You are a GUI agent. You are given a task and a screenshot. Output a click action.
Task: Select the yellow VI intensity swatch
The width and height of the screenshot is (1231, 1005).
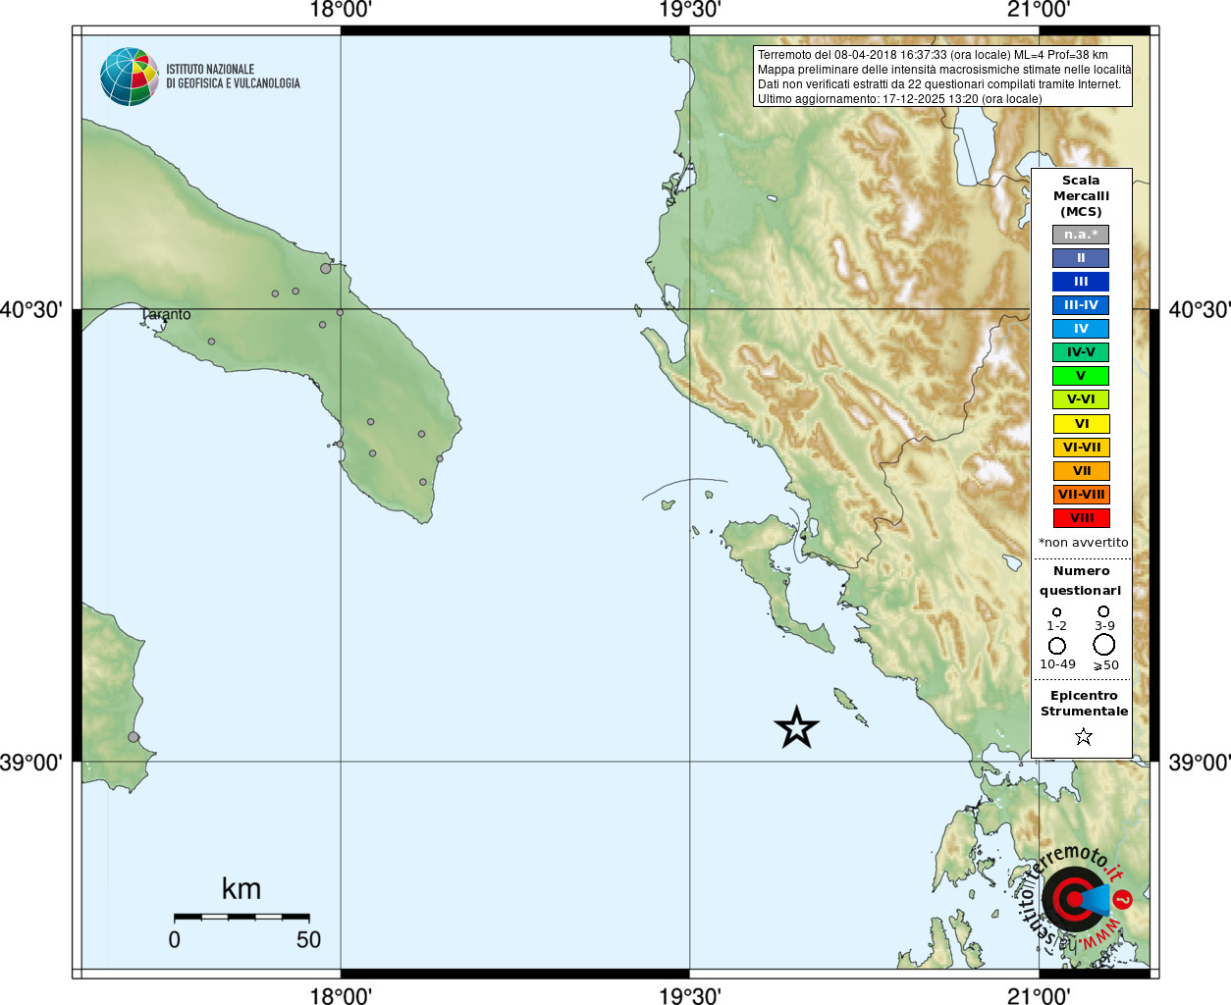click(x=1081, y=424)
